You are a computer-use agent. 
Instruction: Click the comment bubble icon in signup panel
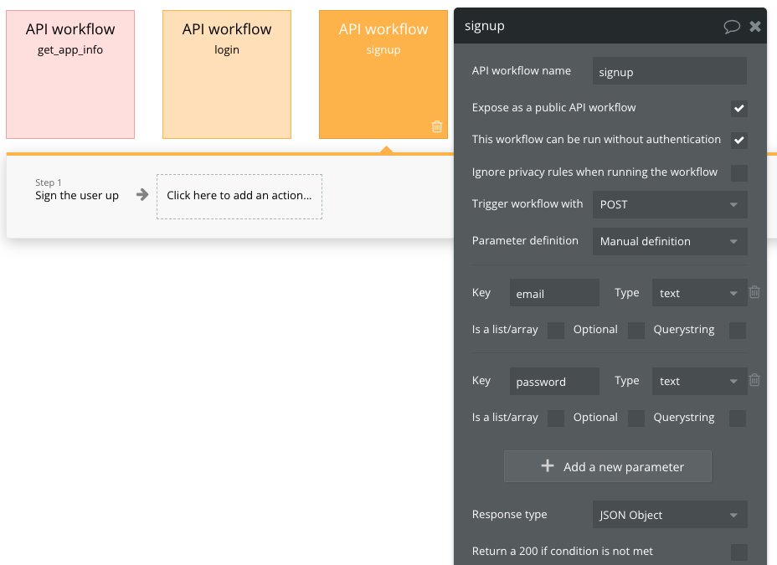tap(732, 27)
